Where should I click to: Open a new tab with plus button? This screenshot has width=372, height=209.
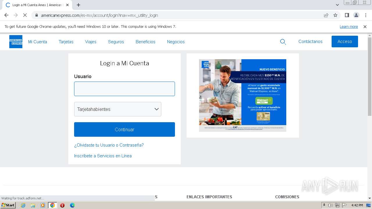coord(78,5)
